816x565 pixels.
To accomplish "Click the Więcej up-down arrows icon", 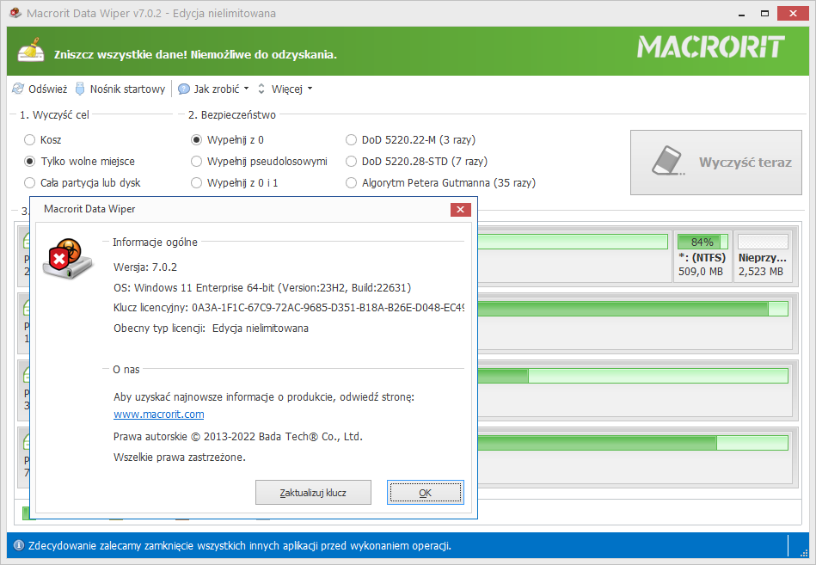I will pos(261,89).
